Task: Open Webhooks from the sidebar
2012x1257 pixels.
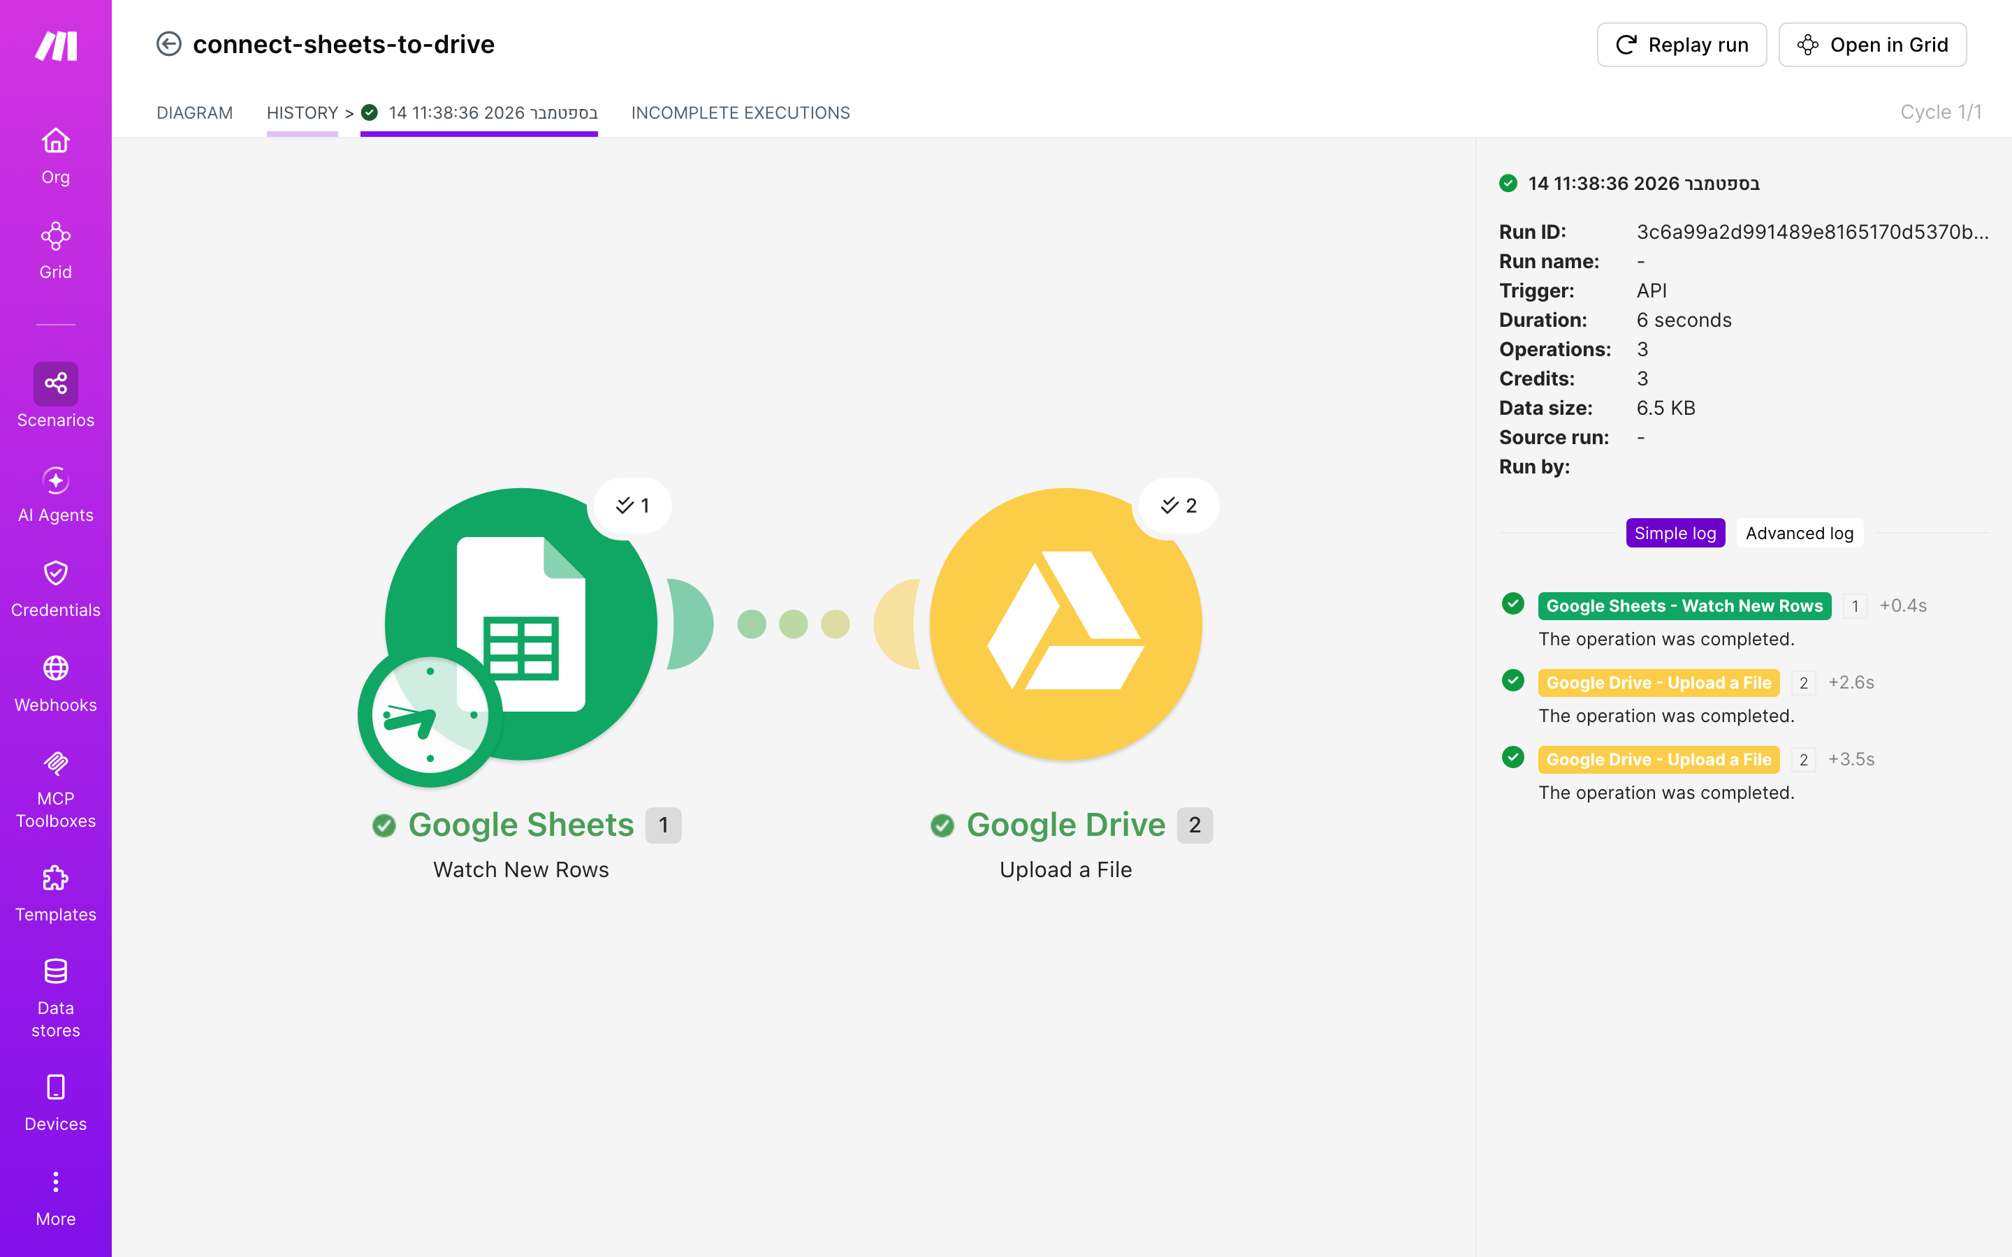Action: click(x=56, y=684)
